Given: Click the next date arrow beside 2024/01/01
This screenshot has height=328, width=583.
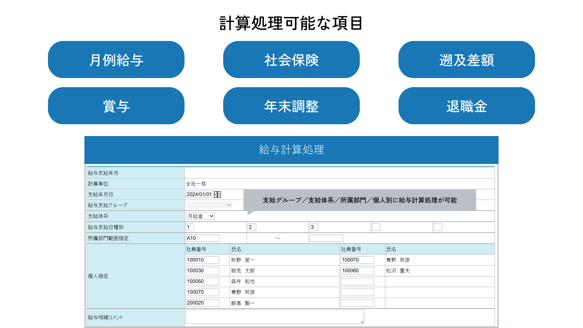Looking at the screenshot, I should [x=219, y=194].
